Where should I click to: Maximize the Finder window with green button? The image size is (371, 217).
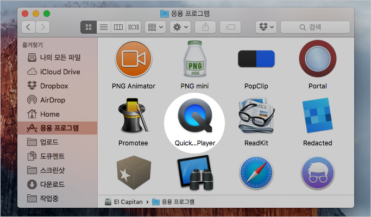pos(47,14)
